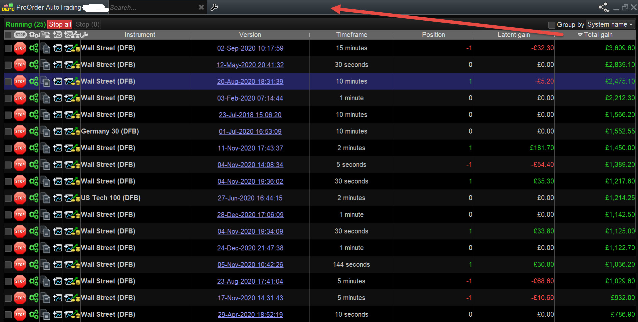Open new chart icon for 03-Feb-2020 07:14:44 row
Image resolution: width=638 pixels, height=322 pixels.
[58, 98]
